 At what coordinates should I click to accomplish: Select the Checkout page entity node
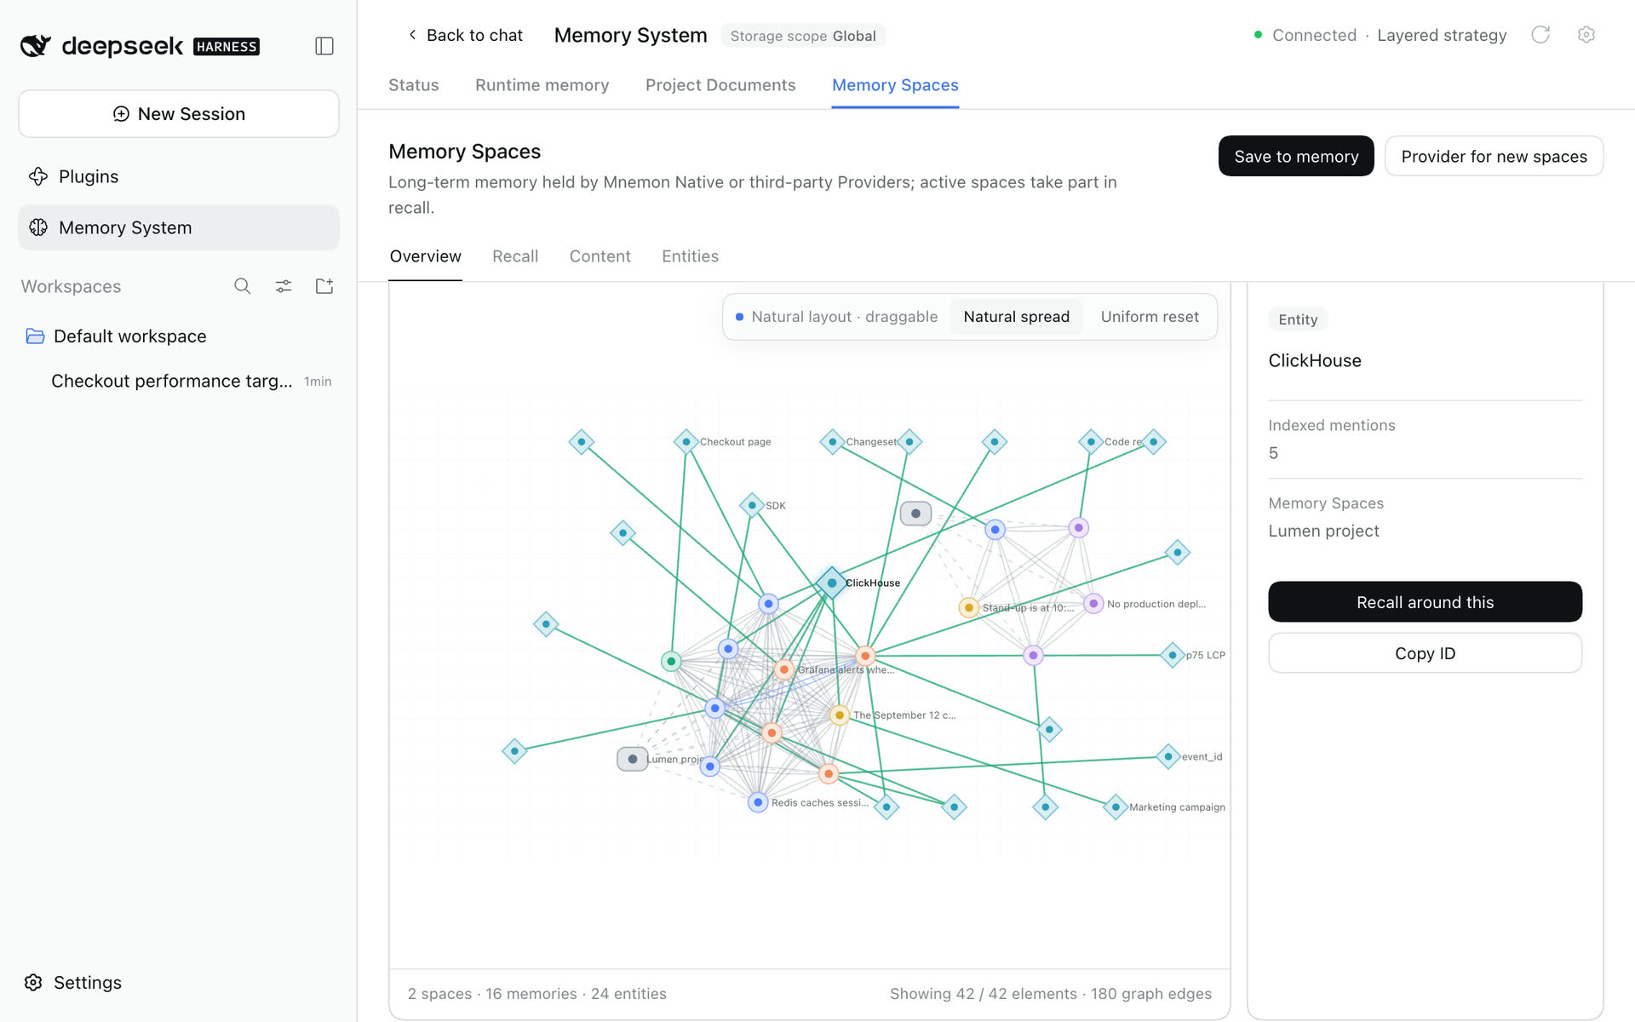point(686,442)
